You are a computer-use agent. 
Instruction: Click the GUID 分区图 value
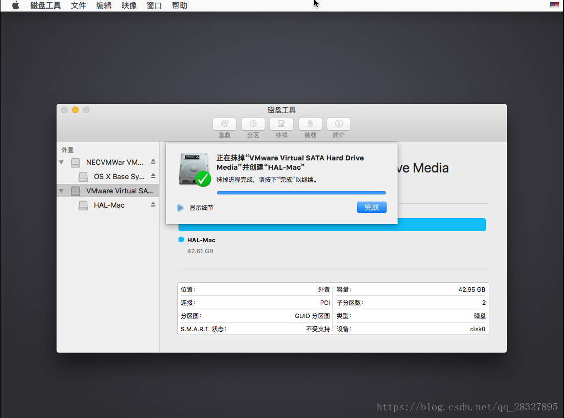click(312, 316)
